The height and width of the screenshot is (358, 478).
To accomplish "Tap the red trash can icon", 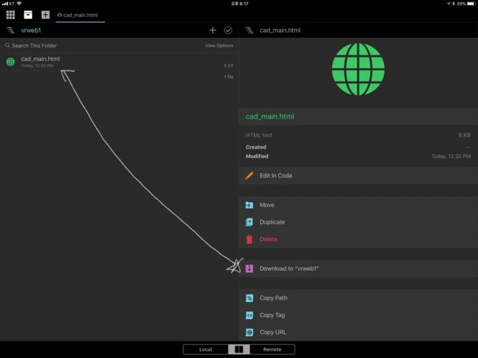I will coord(249,239).
